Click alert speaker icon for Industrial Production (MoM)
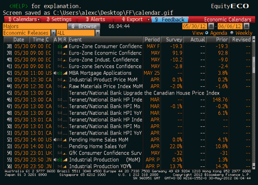This screenshot has width=258, height=185. pyautogui.click(x=55, y=160)
